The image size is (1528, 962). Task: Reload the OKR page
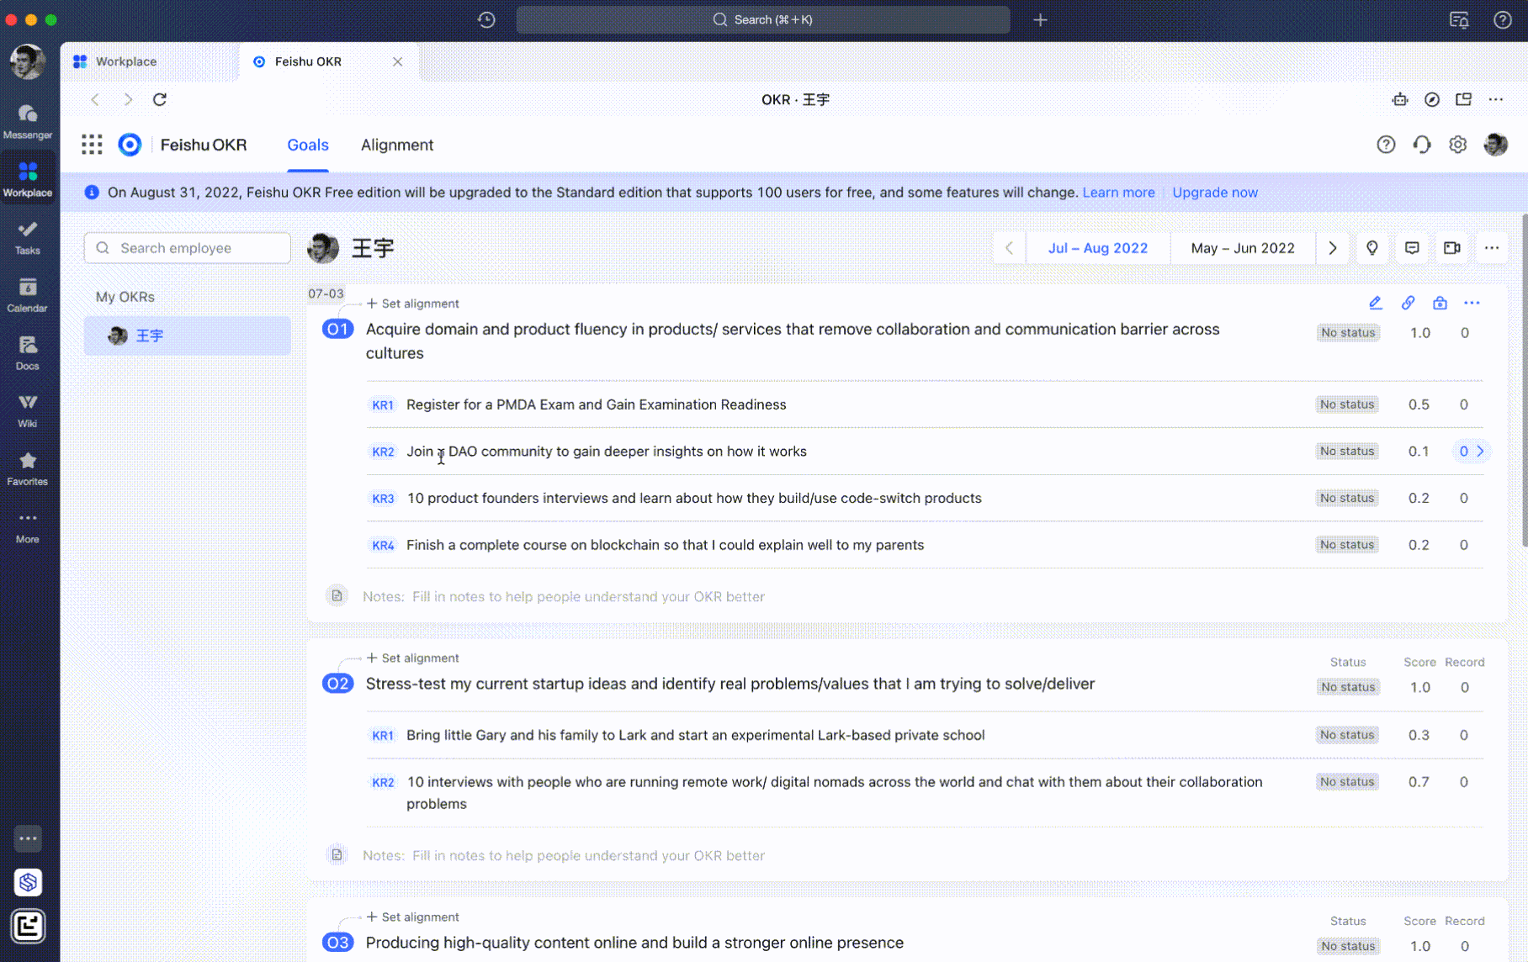coord(160,99)
